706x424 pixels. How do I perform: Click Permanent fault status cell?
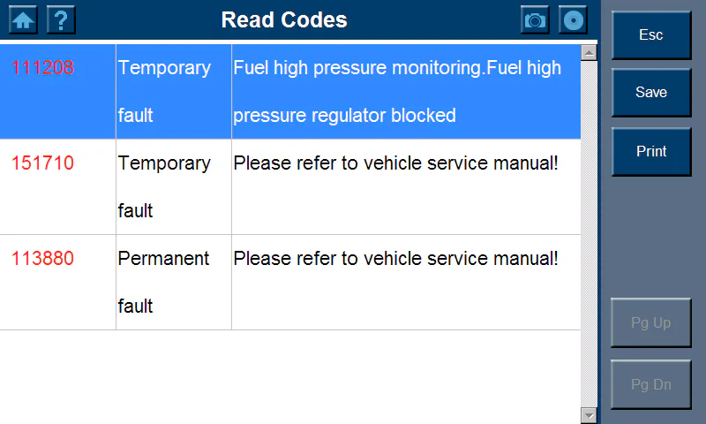[164, 281]
